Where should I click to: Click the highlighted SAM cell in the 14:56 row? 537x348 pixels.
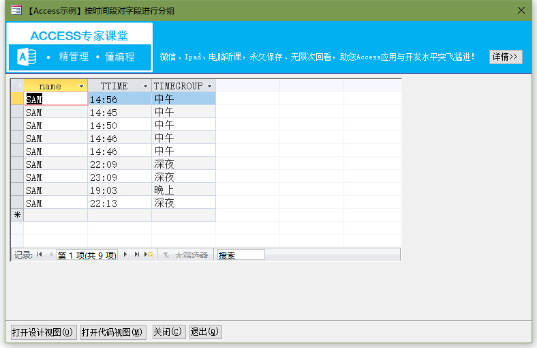(56, 99)
